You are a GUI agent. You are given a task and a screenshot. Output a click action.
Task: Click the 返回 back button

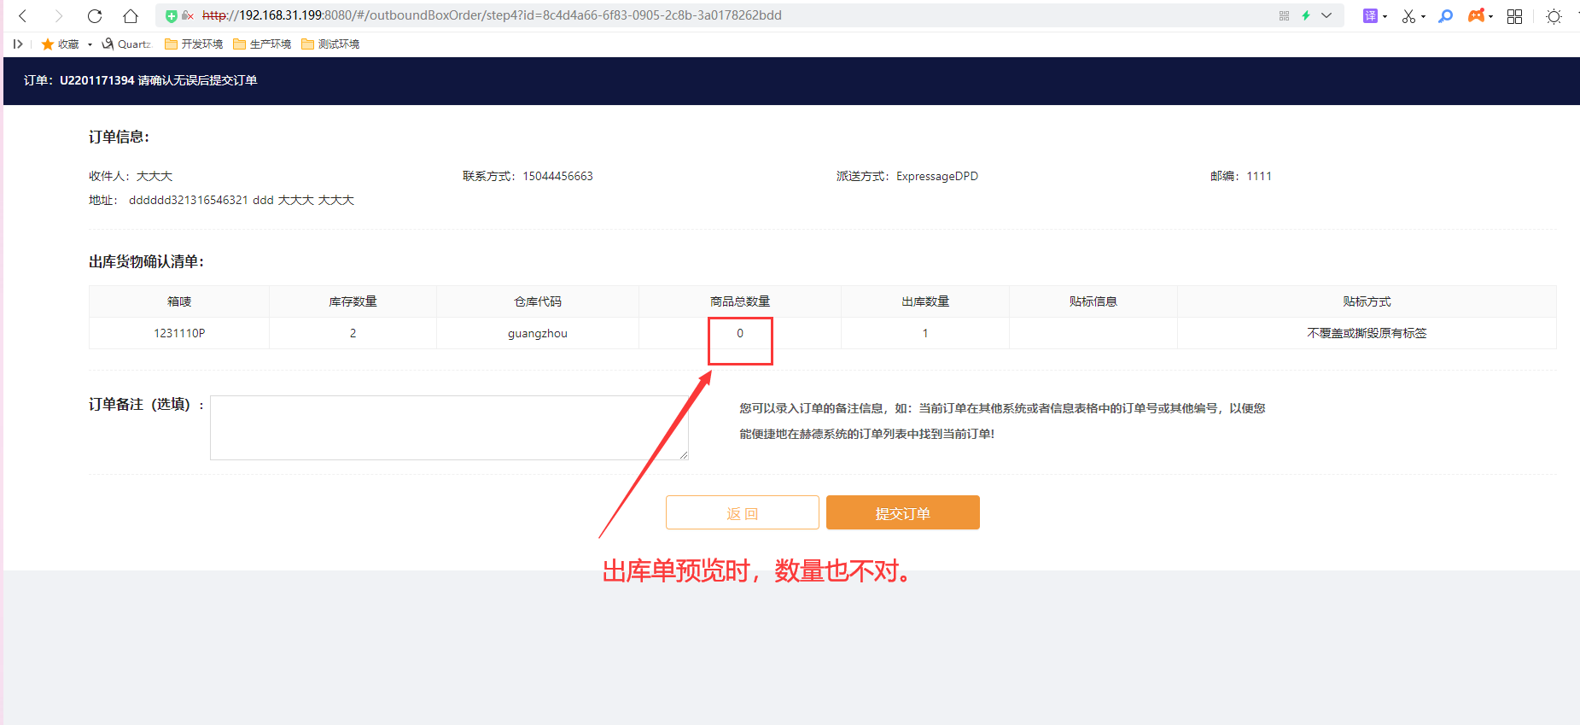[x=742, y=512]
